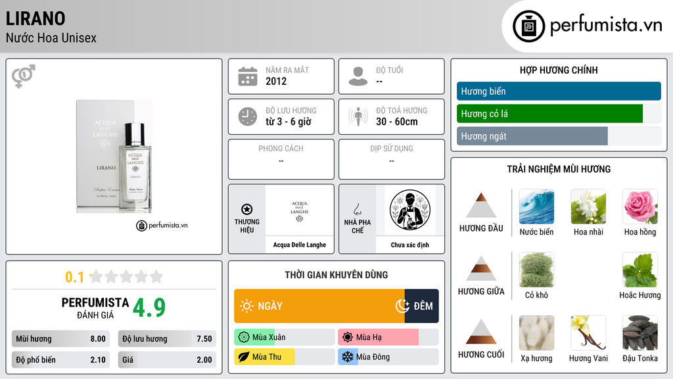Click the orange Ngày daytime bar
The height and width of the screenshot is (379, 673).
point(319,306)
